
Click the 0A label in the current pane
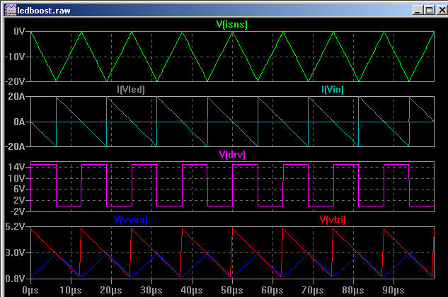click(x=20, y=122)
